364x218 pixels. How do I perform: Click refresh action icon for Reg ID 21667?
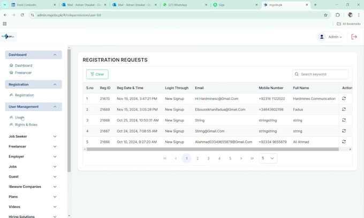coord(344,131)
